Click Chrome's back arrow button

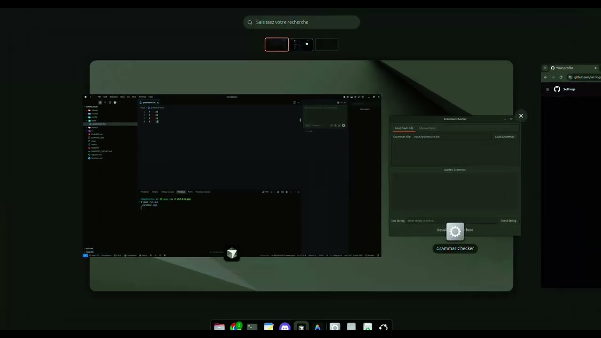(x=546, y=77)
